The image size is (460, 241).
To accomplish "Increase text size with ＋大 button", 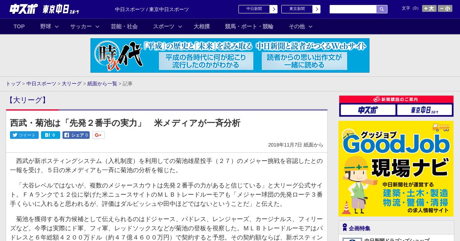I will [x=429, y=8].
